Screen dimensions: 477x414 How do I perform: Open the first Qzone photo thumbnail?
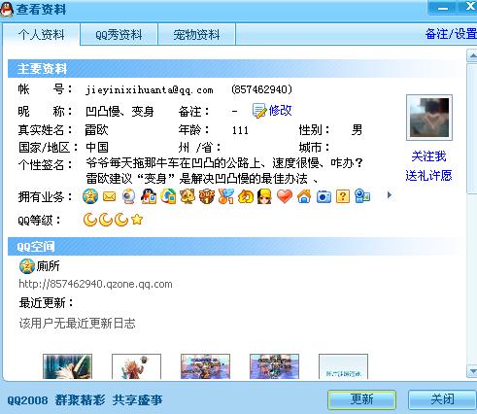67,366
